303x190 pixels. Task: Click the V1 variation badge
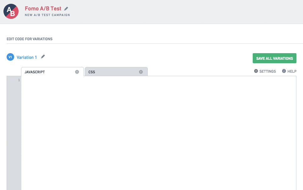pos(10,57)
